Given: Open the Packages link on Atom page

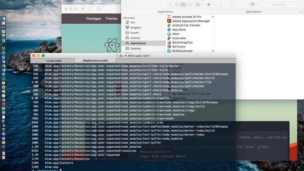Looking at the screenshot, I should [94, 19].
